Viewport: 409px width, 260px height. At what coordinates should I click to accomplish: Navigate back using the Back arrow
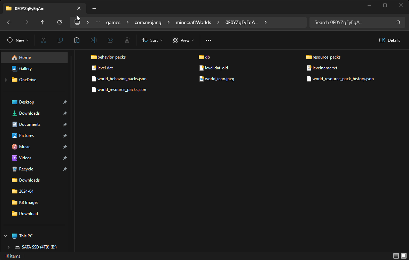(x=9, y=22)
